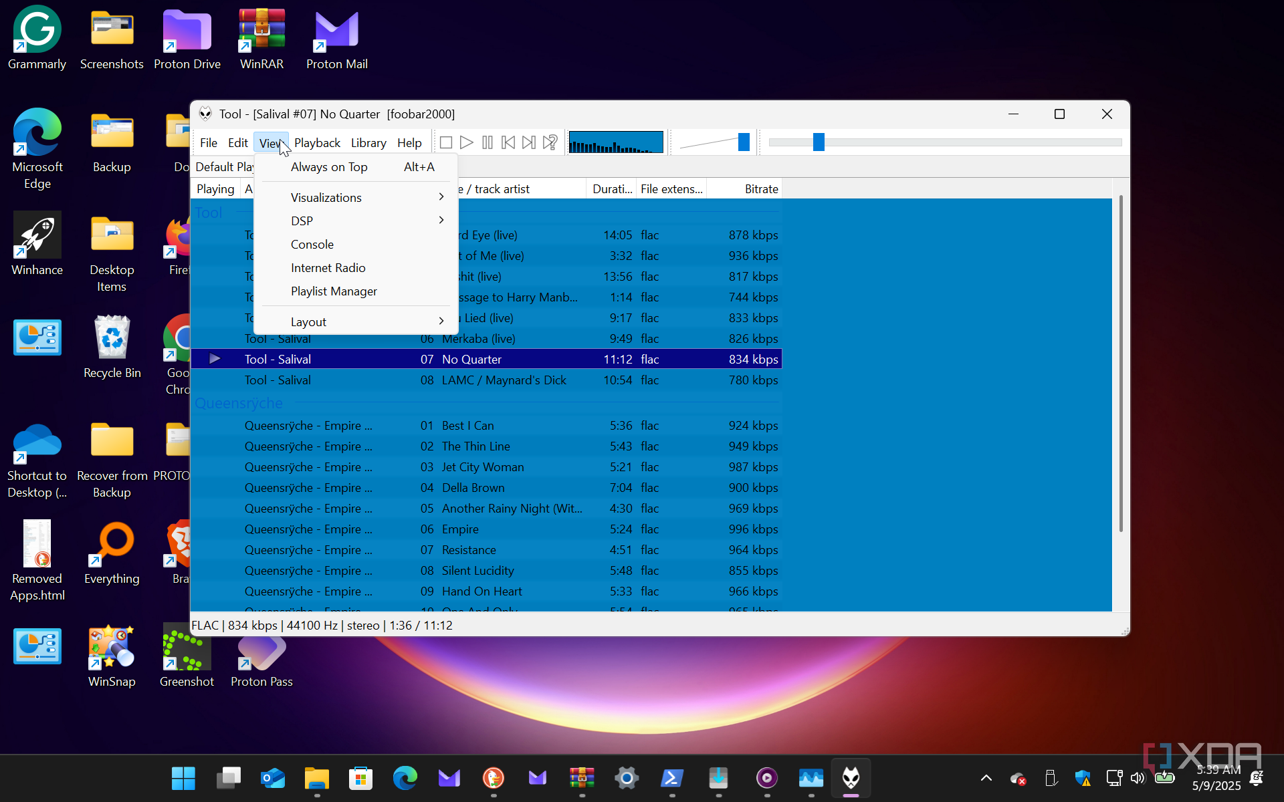Click the foobar2000 taskbar icon

tap(851, 778)
